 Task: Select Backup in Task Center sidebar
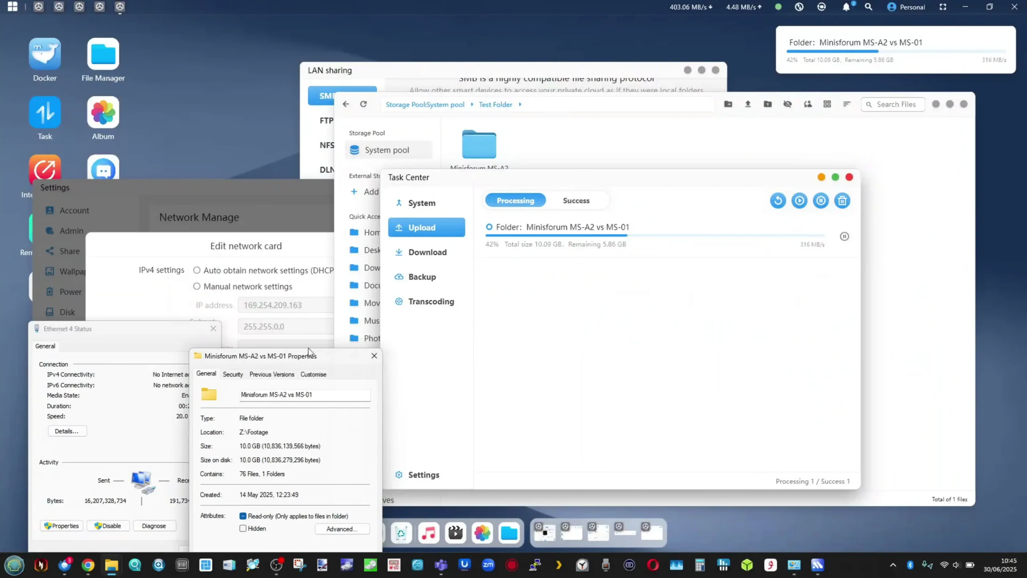426,277
